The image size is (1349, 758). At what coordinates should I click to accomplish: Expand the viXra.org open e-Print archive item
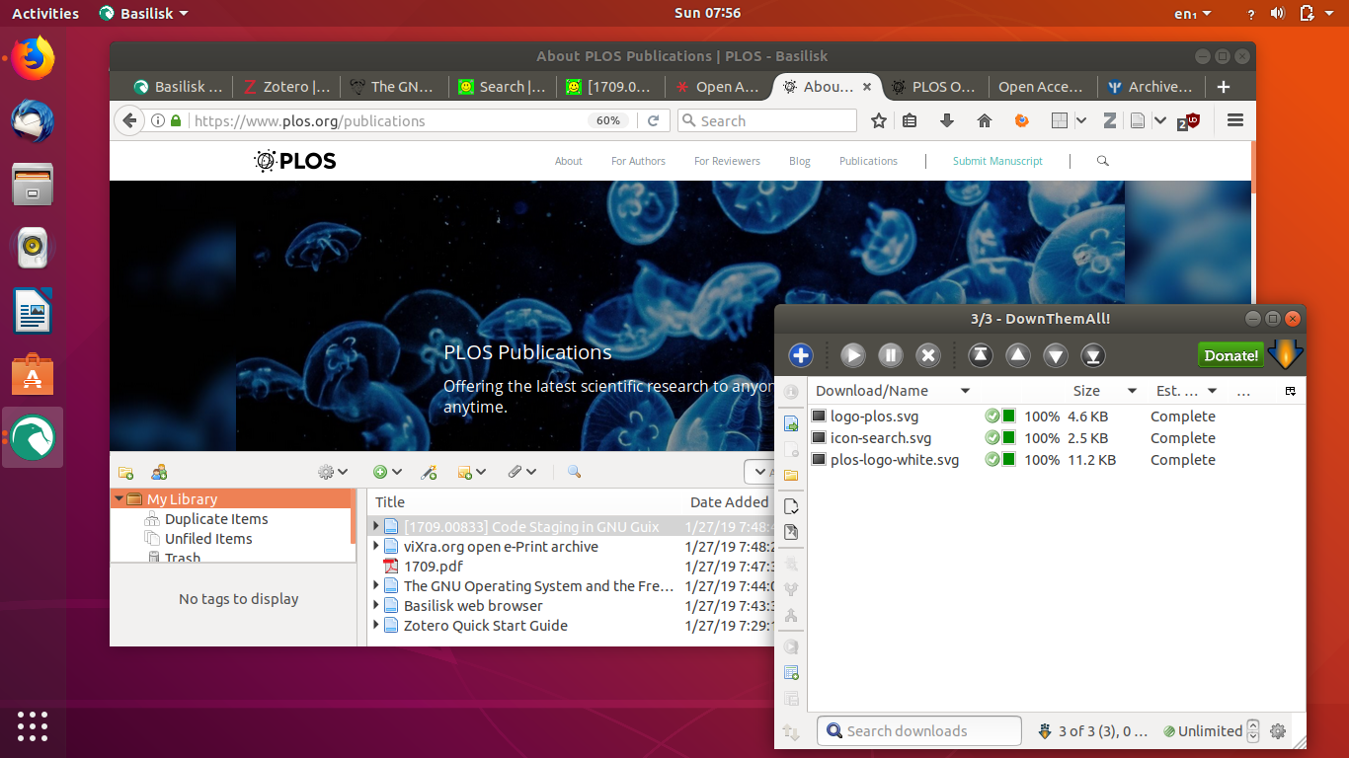pos(375,546)
